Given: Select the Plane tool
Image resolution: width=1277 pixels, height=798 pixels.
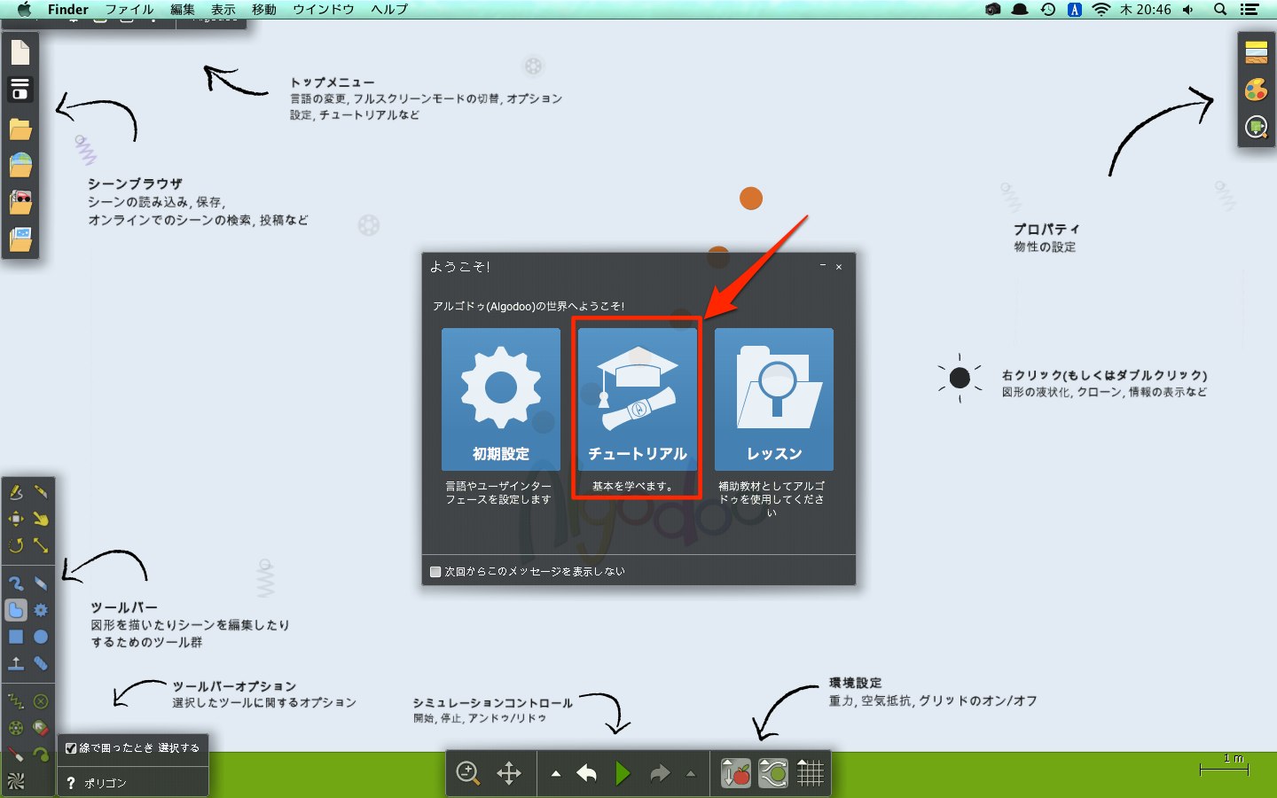Looking at the screenshot, I should click(16, 663).
